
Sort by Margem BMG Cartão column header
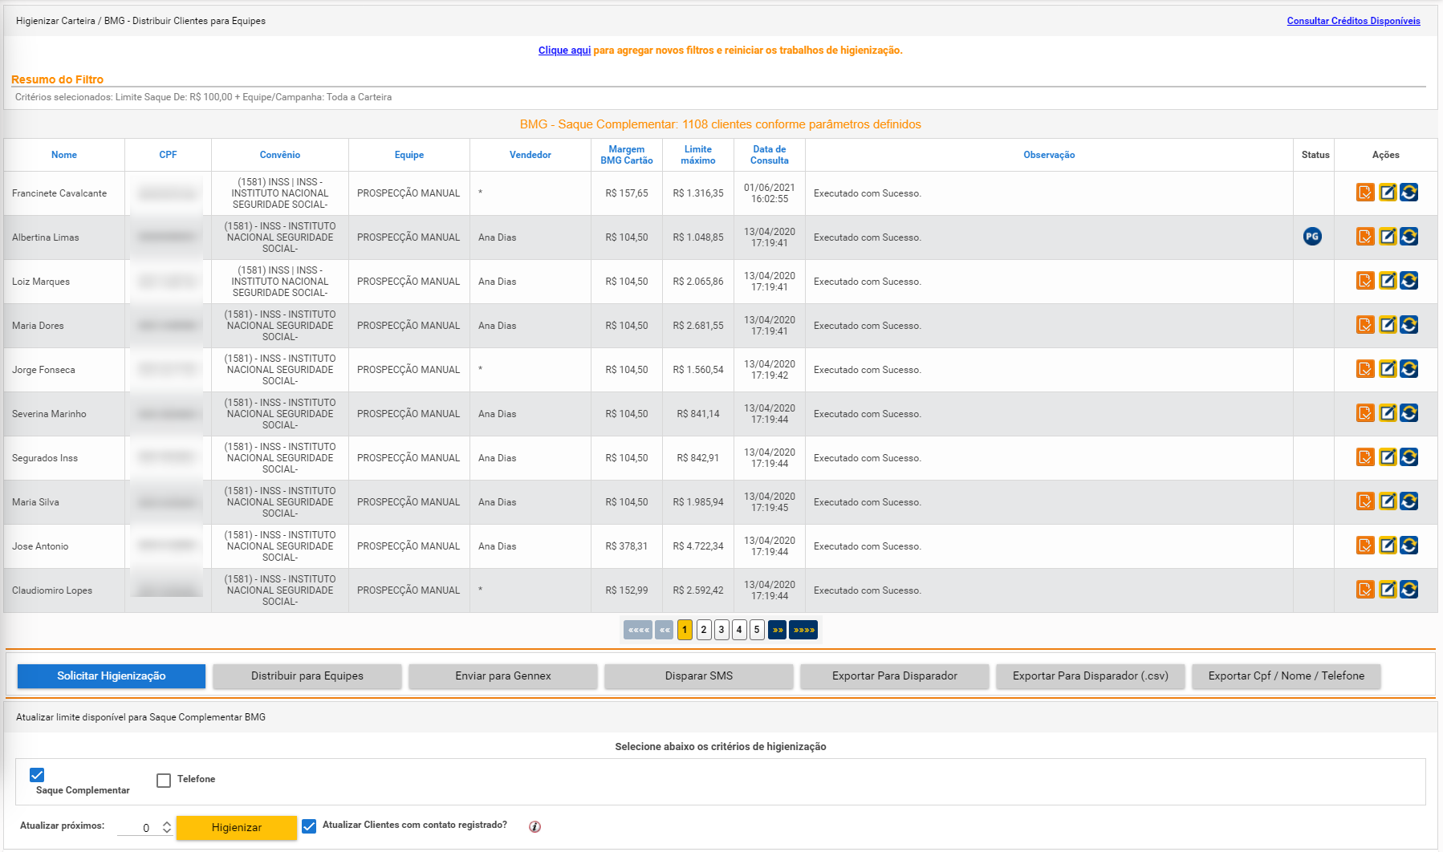[x=627, y=155]
